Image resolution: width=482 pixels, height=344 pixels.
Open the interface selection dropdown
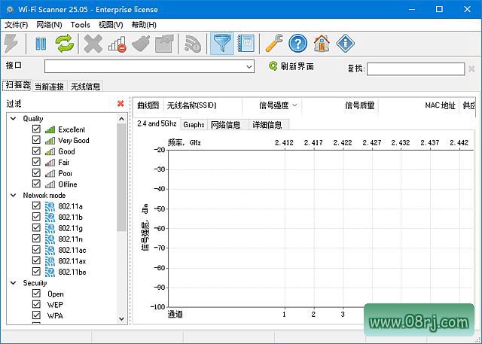pos(249,67)
